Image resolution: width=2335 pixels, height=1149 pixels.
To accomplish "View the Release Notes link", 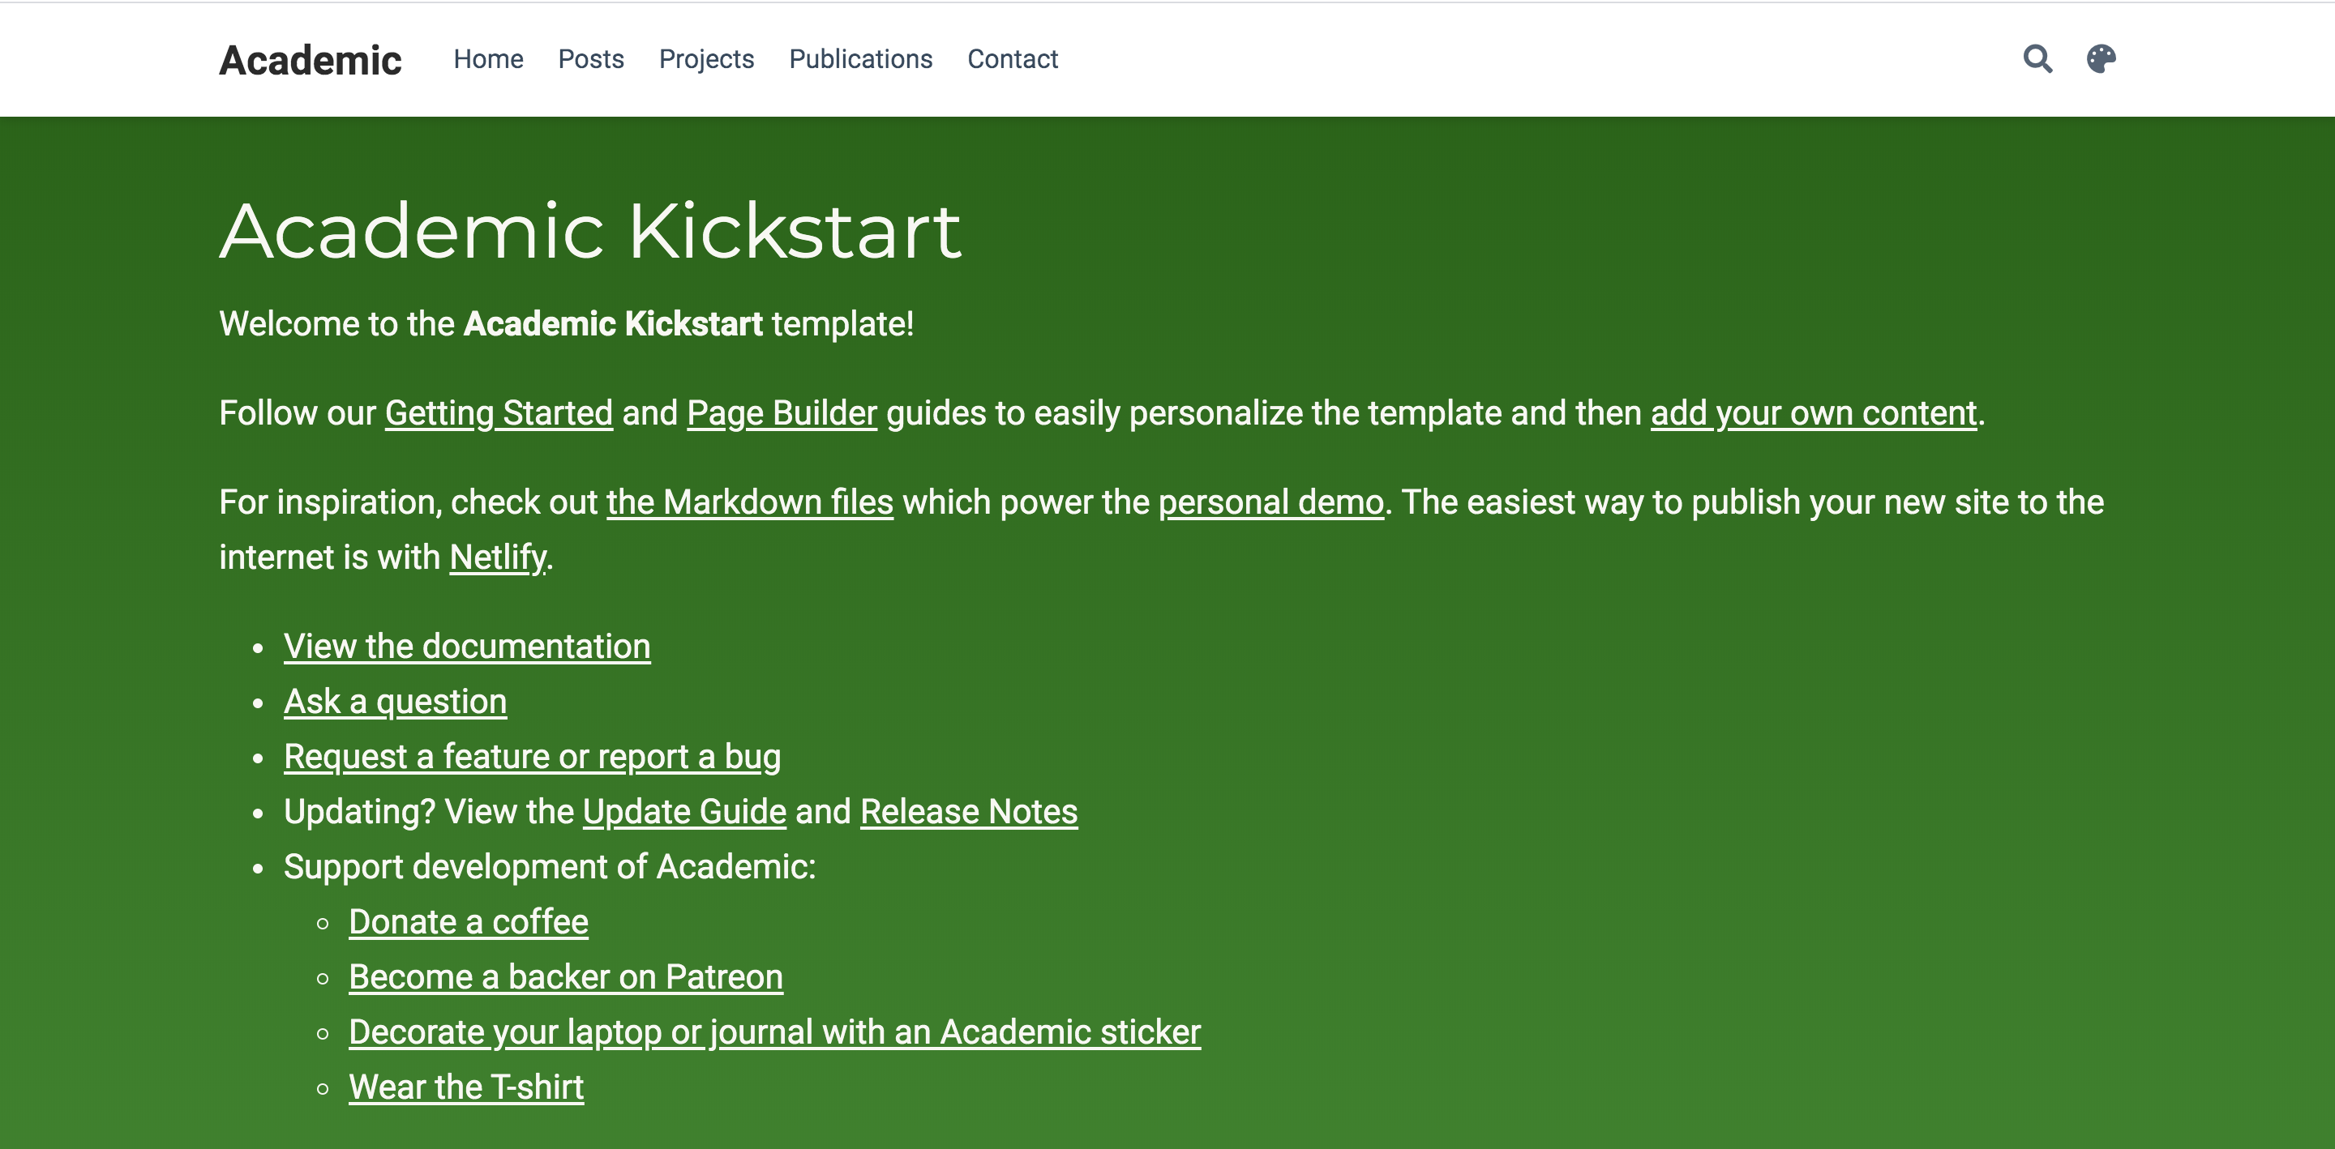I will pos(968,812).
